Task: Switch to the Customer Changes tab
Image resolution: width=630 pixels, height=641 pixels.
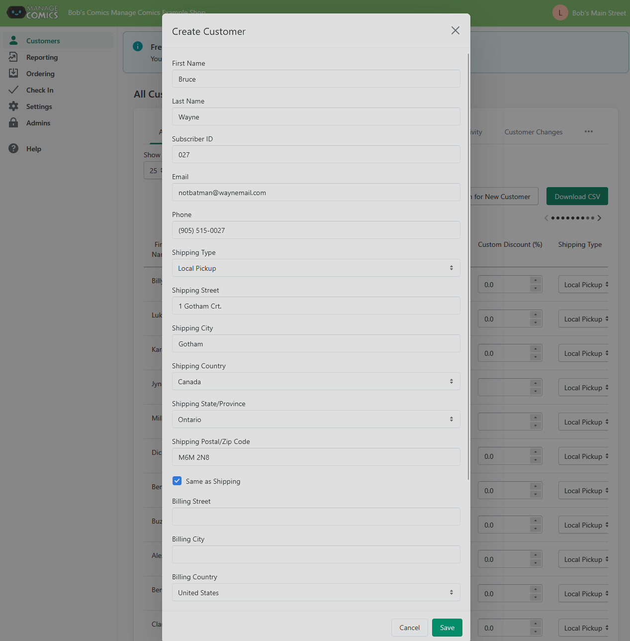Action: click(x=533, y=132)
